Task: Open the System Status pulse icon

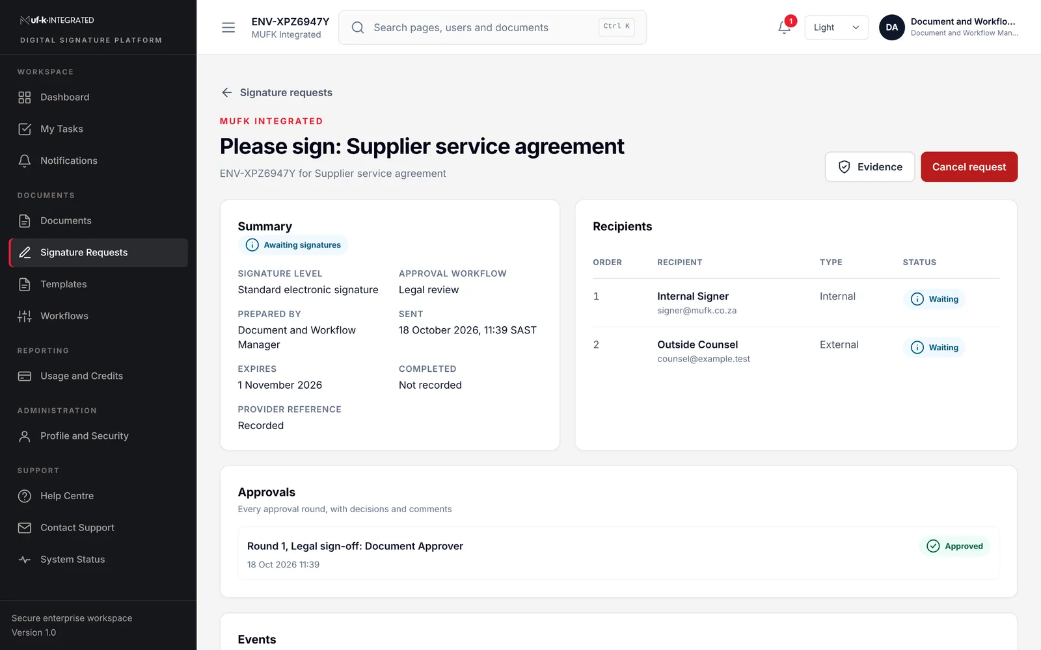Action: click(25, 560)
